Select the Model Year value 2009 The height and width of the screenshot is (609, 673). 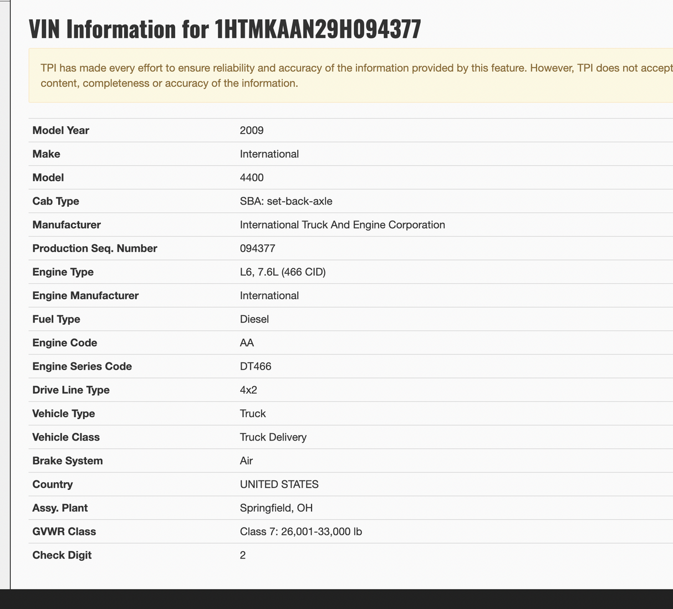(252, 130)
